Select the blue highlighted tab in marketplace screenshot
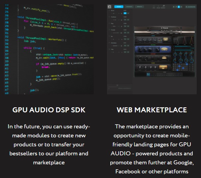 coord(119,7)
